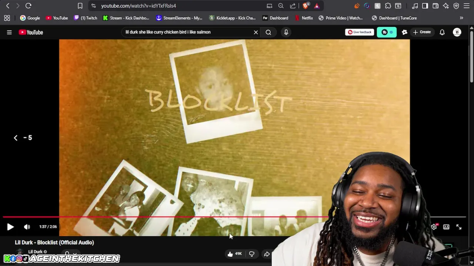
Task: Click the −5 rewind arrow on the video
Action: click(16, 138)
